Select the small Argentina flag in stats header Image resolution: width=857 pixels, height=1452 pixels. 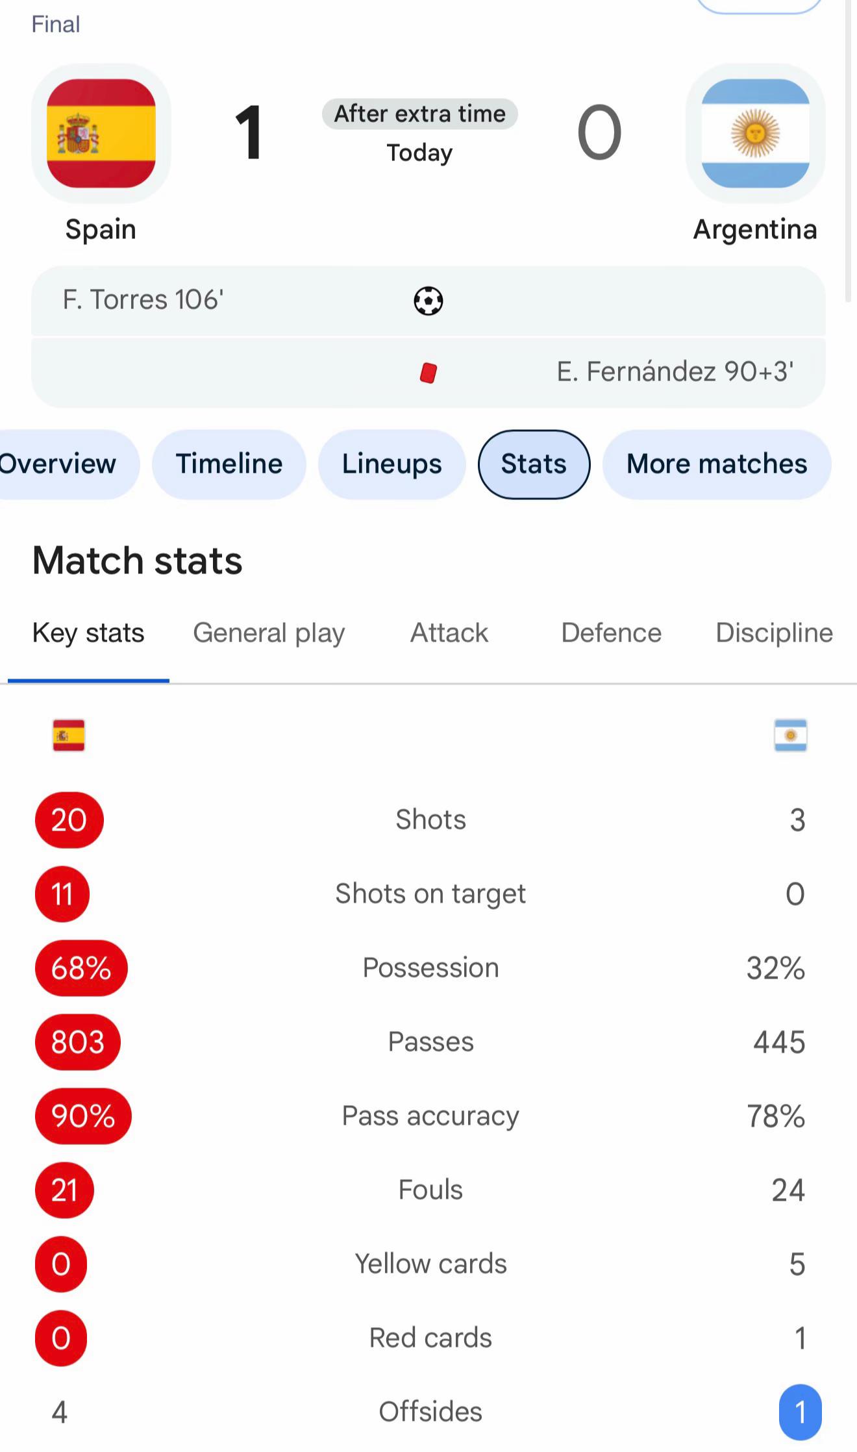[791, 736]
